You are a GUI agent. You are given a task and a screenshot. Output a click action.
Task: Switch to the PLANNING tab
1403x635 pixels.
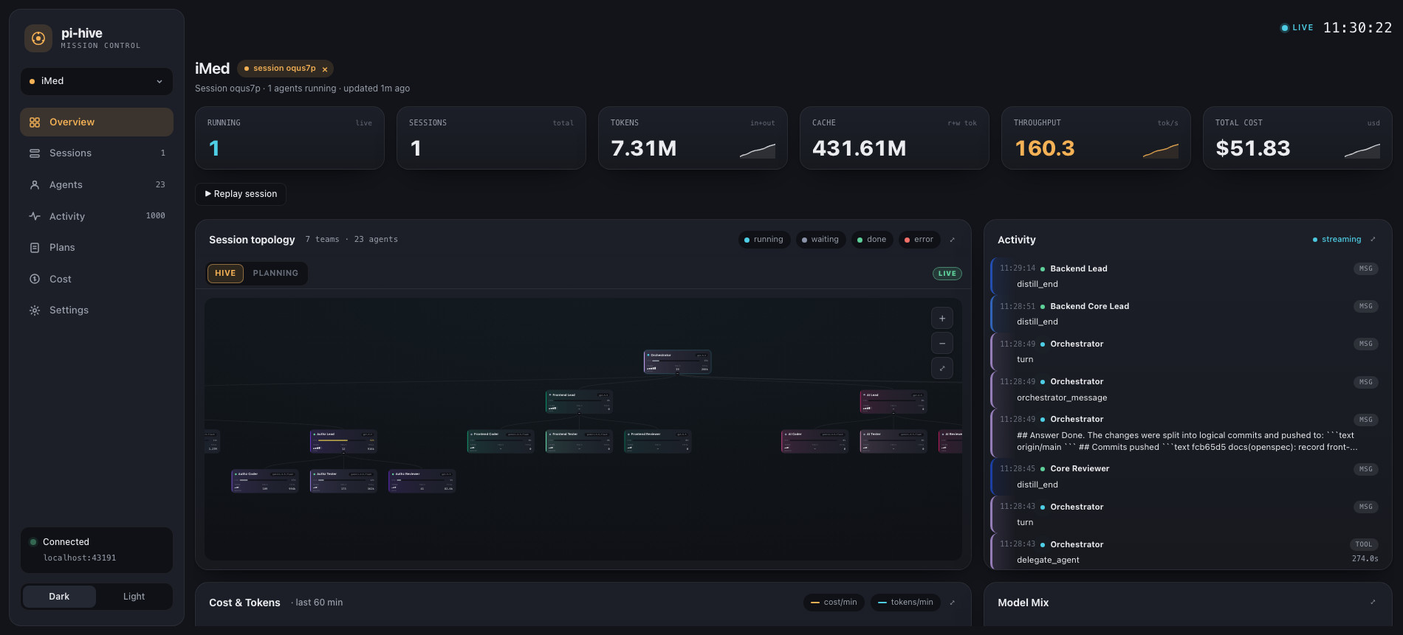point(275,274)
